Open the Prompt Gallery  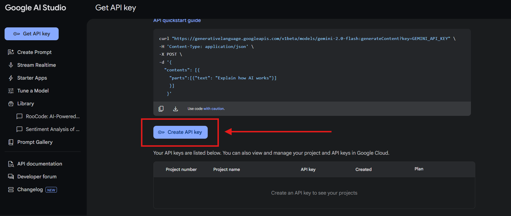pyautogui.click(x=35, y=142)
